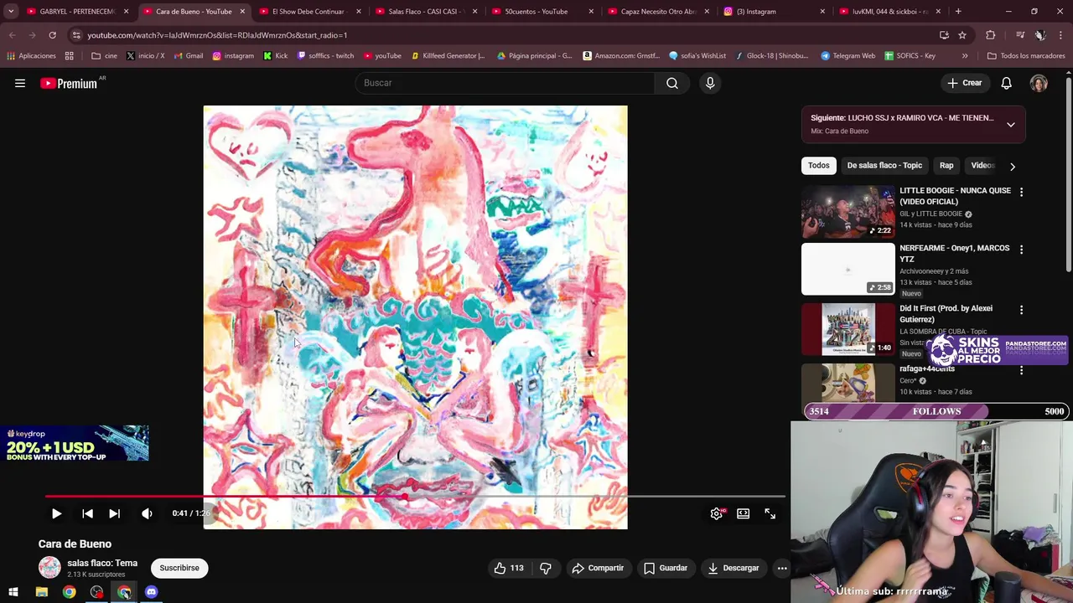Open YouTube notifications bell

(1006, 83)
